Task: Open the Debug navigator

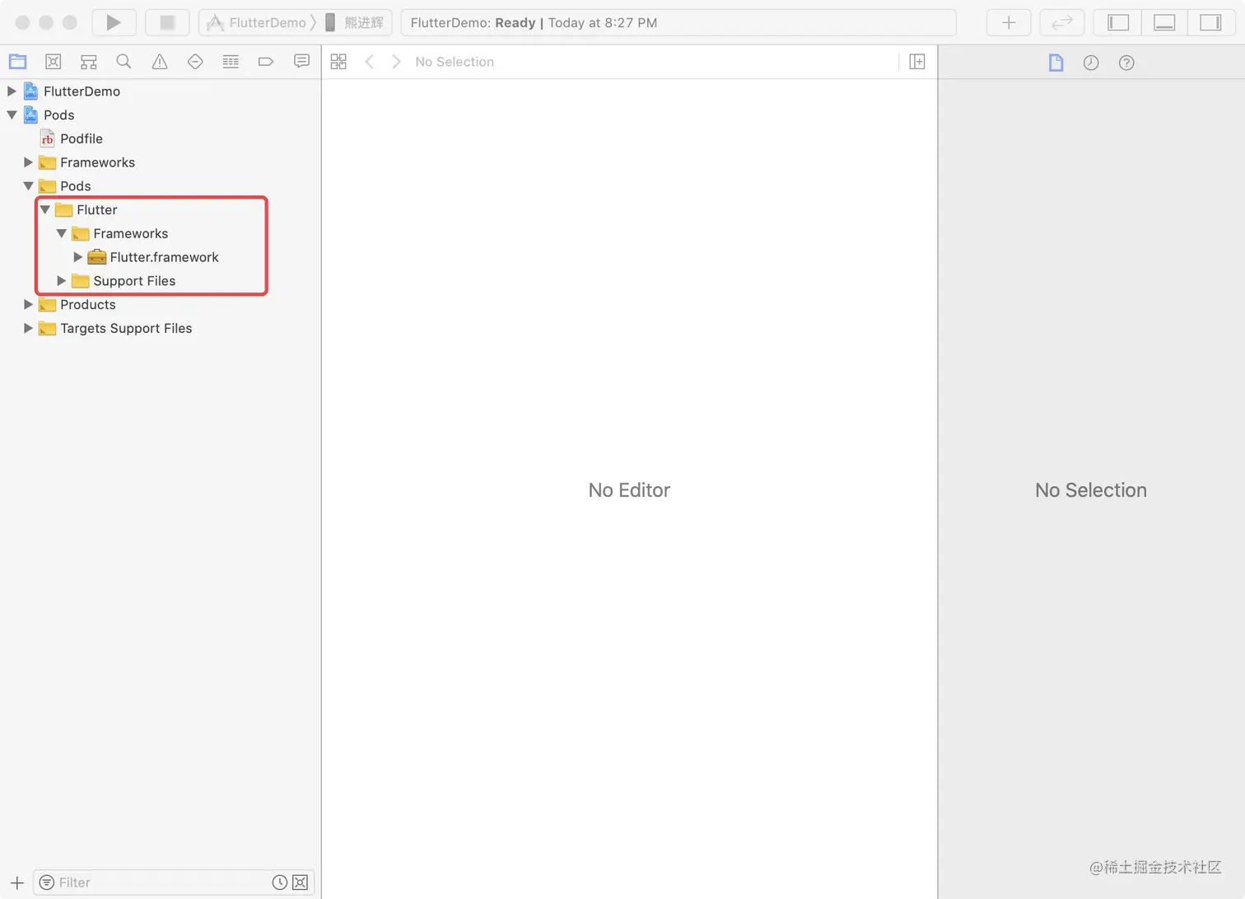Action: click(x=231, y=62)
